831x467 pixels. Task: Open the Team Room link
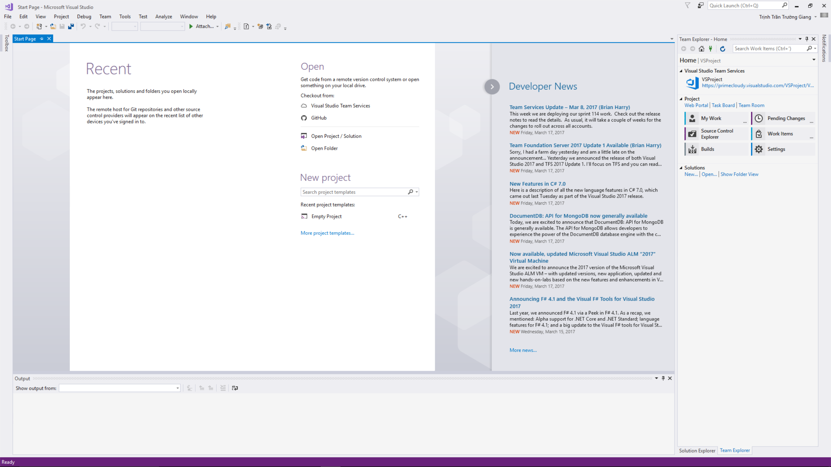[x=751, y=105]
